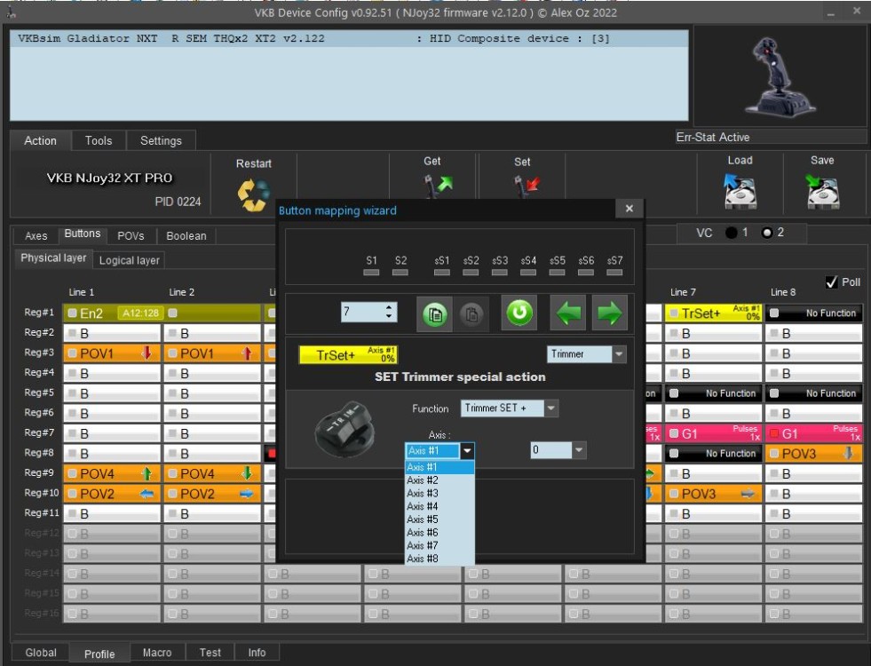Toggle the S1 shift indicator

371,272
